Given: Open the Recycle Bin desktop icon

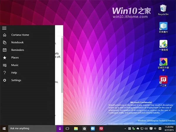Looking at the screenshot, I should (163, 9).
